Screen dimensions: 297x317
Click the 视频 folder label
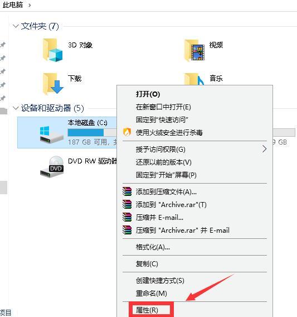tap(216, 45)
